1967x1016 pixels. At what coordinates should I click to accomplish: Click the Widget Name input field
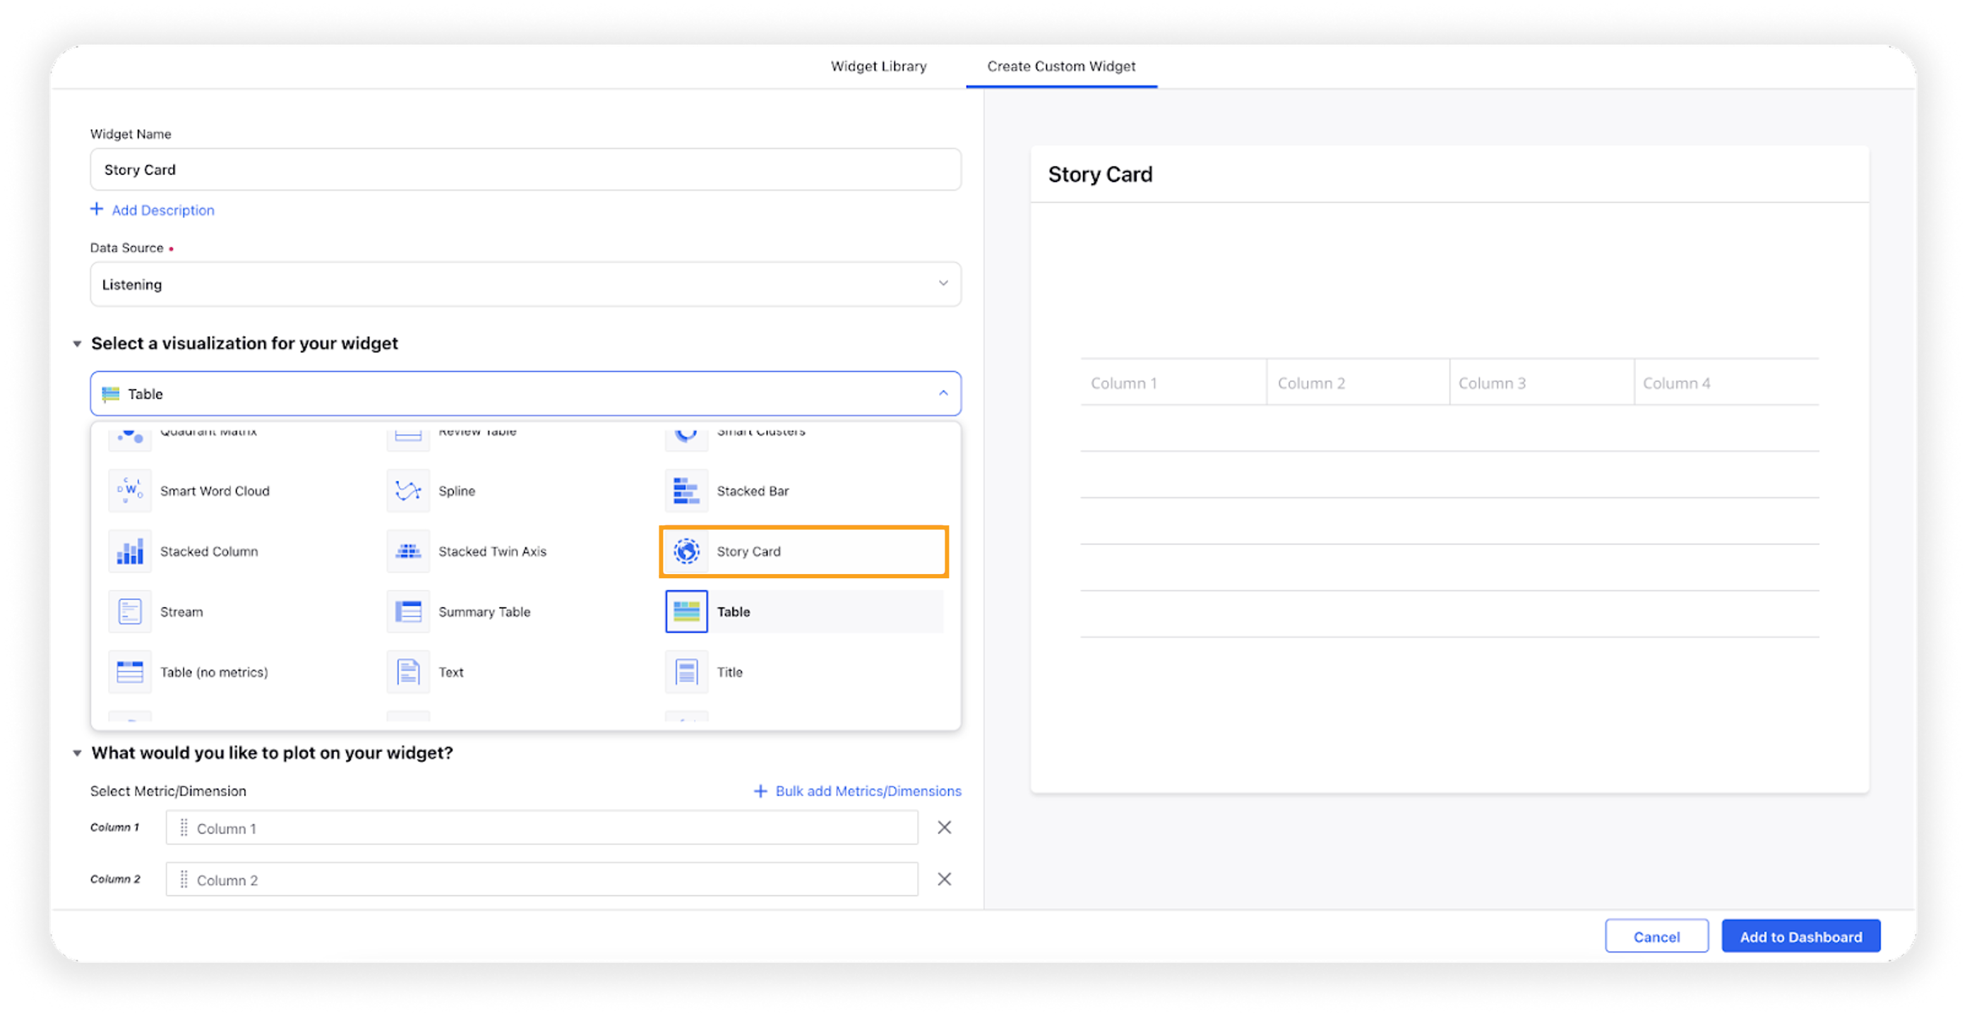(x=525, y=169)
